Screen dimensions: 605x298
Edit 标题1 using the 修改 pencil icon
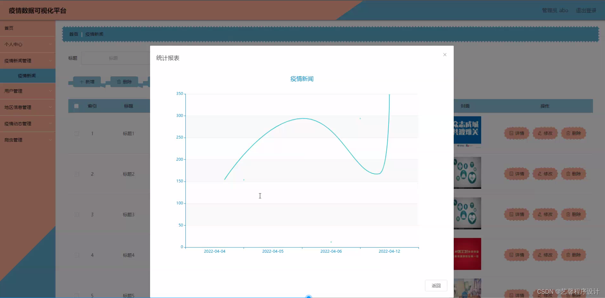pyautogui.click(x=545, y=133)
